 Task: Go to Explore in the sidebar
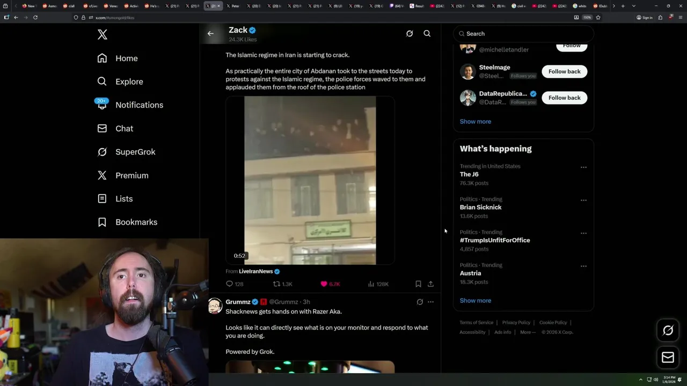120,81
